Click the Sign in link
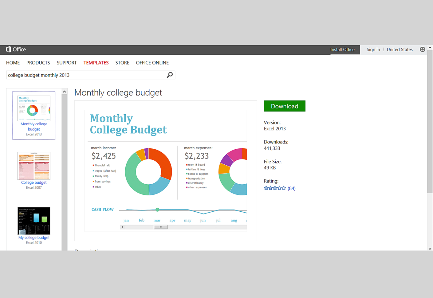Screen dimensions: 433x298 pos(373,49)
